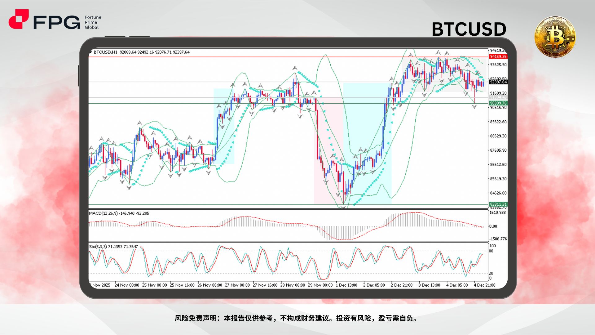
Task: Click the black 92397.64 current price label
Action: [498, 82]
